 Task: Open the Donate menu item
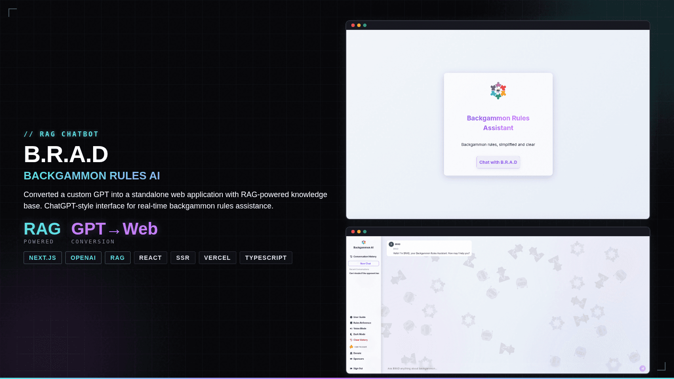click(x=357, y=353)
